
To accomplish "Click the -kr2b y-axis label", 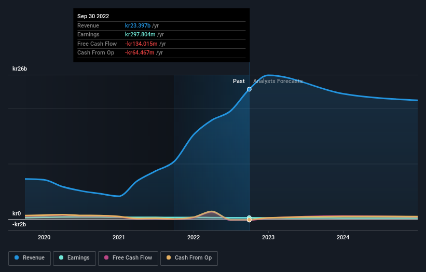I will 19,224.
